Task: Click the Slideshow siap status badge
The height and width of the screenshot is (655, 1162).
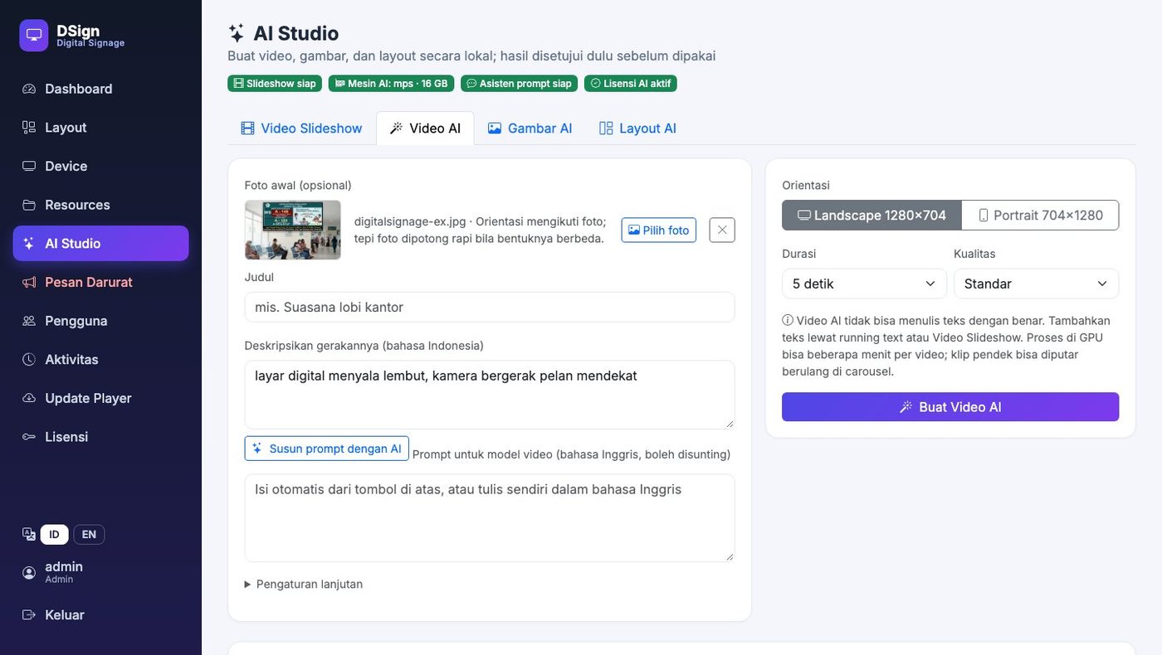Action: 275,84
